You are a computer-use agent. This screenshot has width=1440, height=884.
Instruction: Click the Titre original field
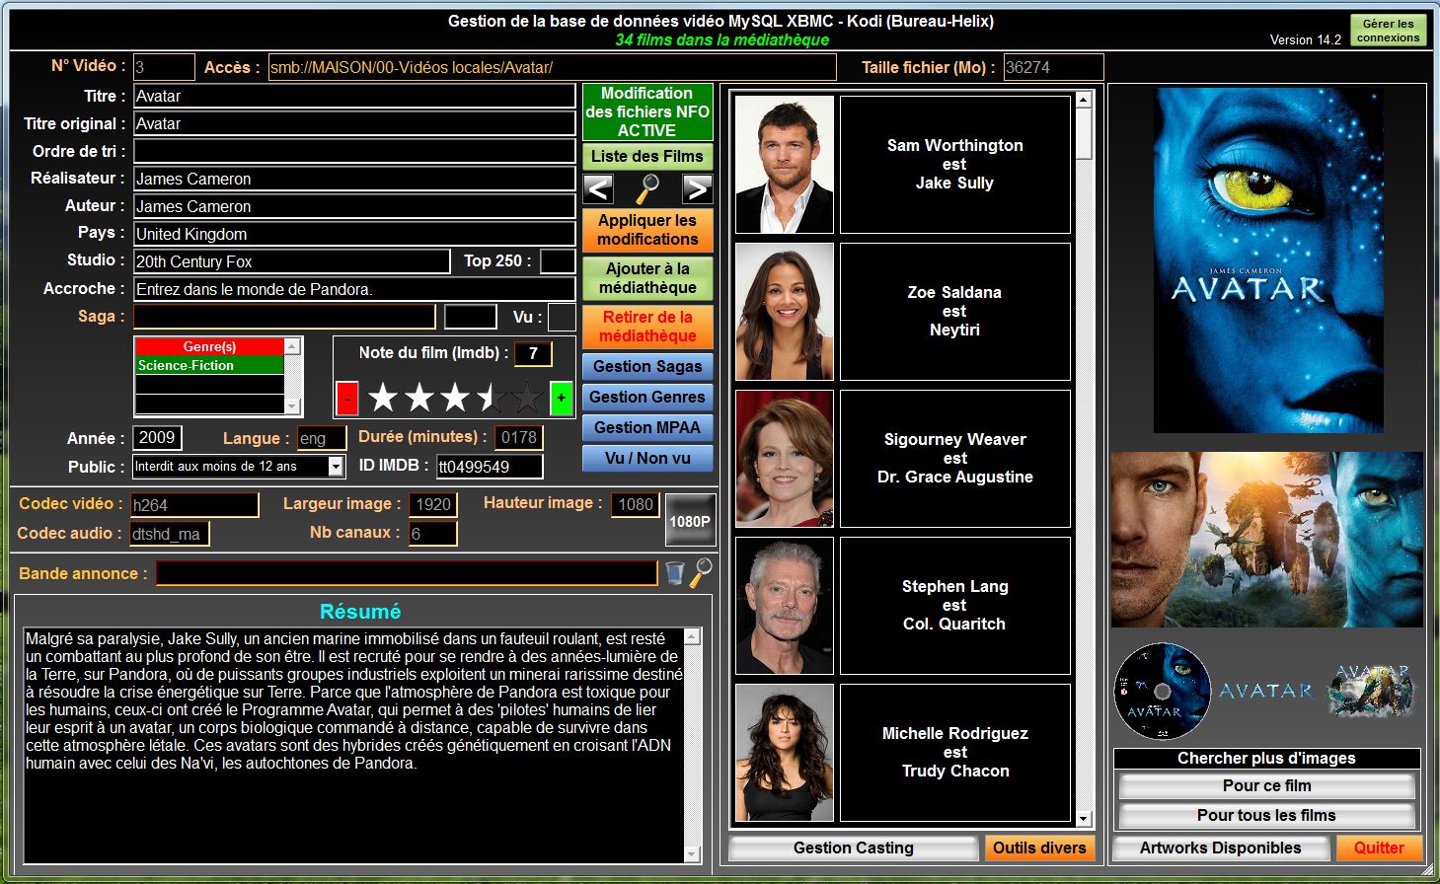pyautogui.click(x=354, y=123)
